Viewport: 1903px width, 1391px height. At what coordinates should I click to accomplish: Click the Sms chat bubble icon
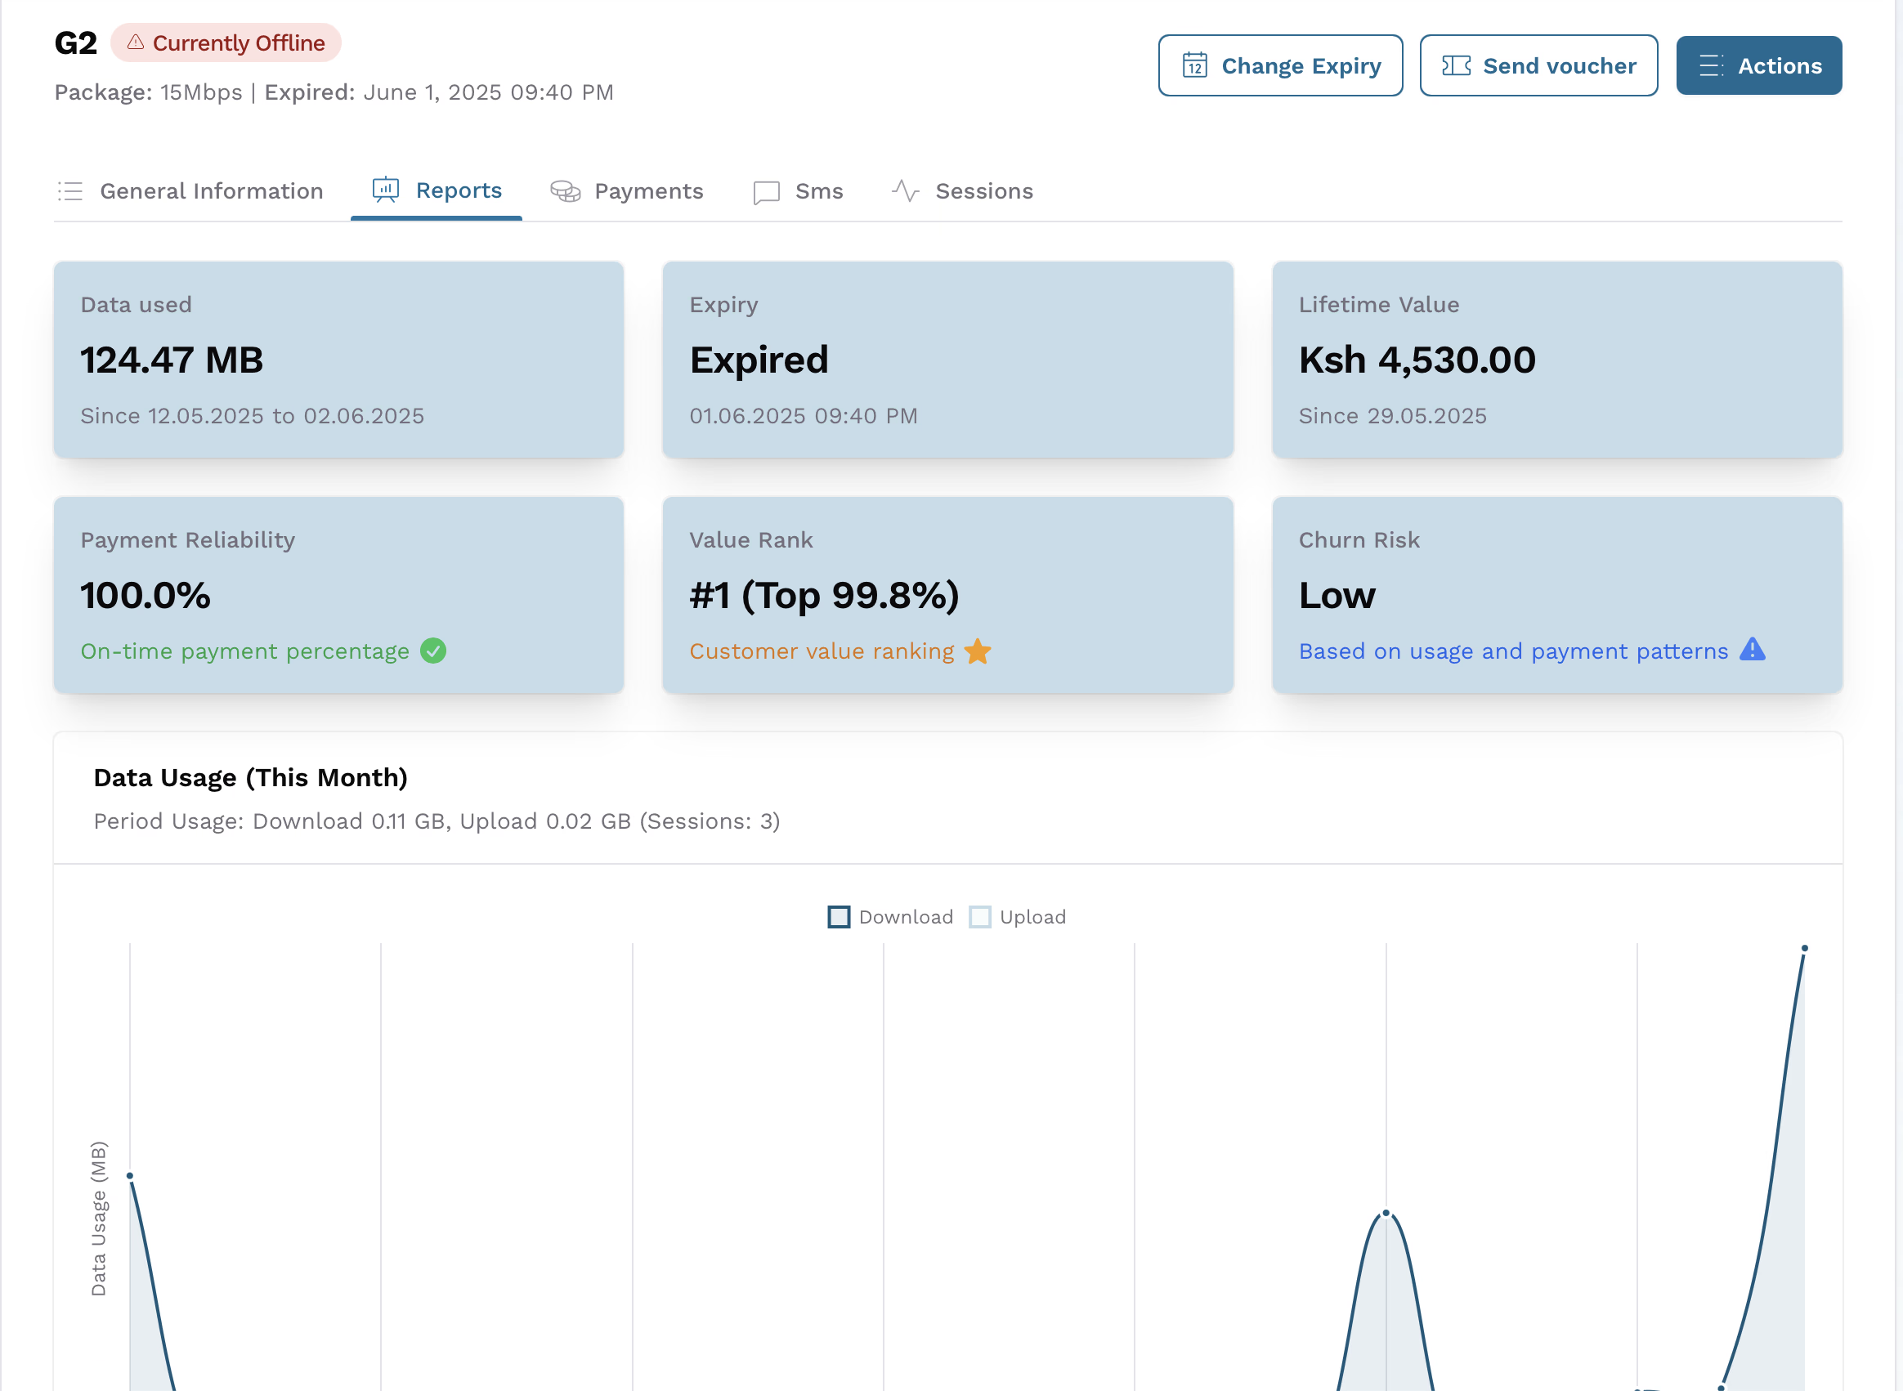tap(766, 192)
